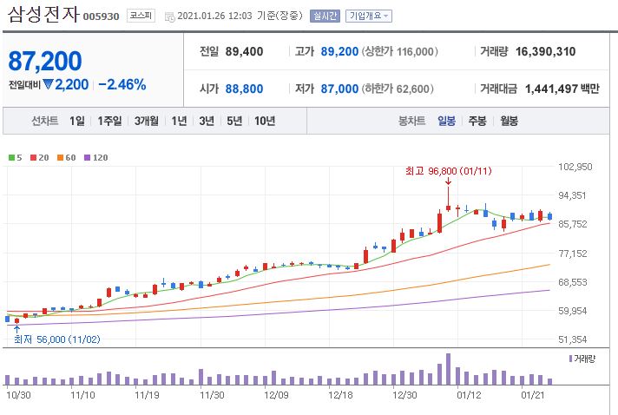This screenshot has height=415, width=618.
Task: Click the 94,351 price axis label
Action: coord(572,195)
